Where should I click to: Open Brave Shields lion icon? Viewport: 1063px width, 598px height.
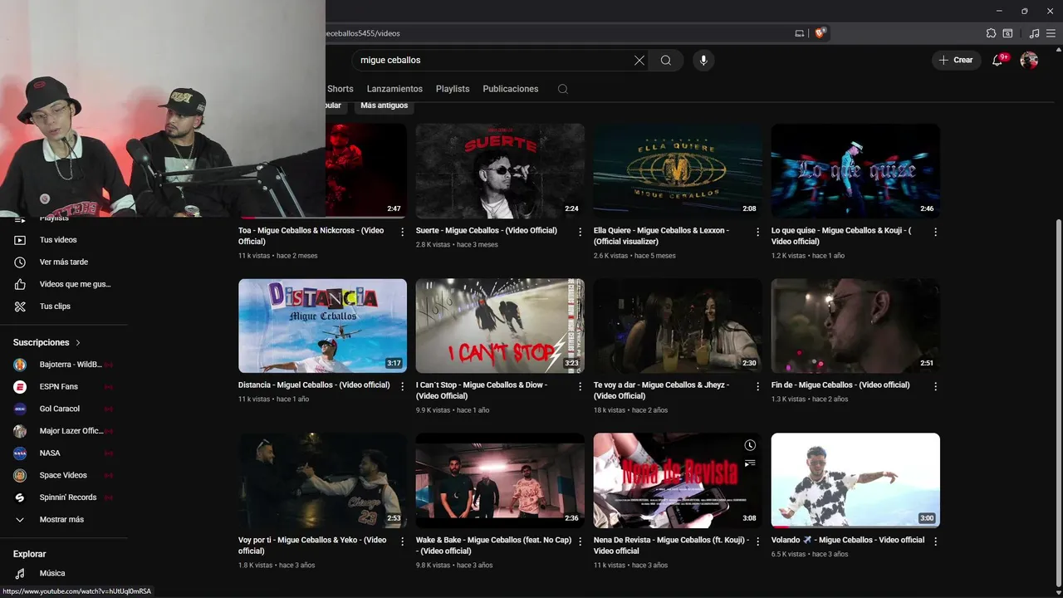click(820, 33)
